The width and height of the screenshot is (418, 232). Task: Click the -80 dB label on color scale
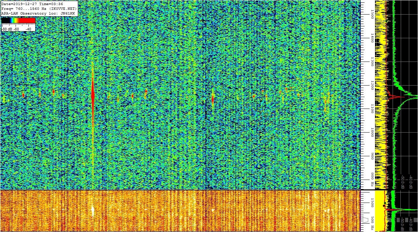click(x=7, y=29)
